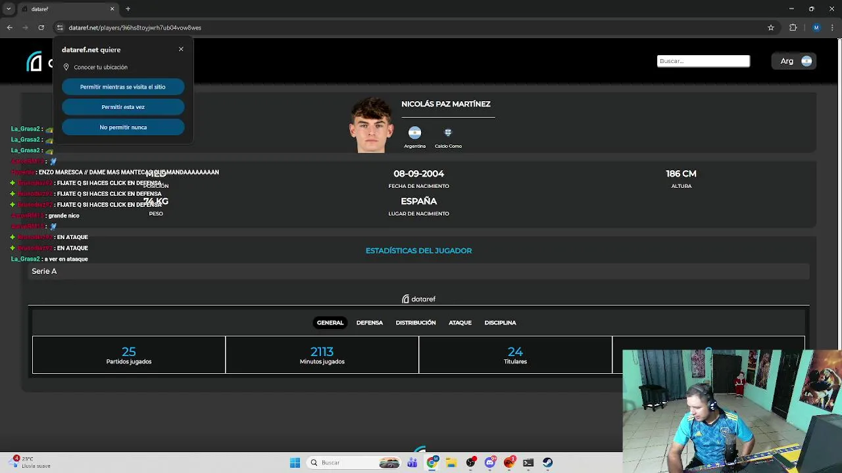Open Microsoft Teams from the taskbar
This screenshot has height=473, width=842.
tap(412, 462)
